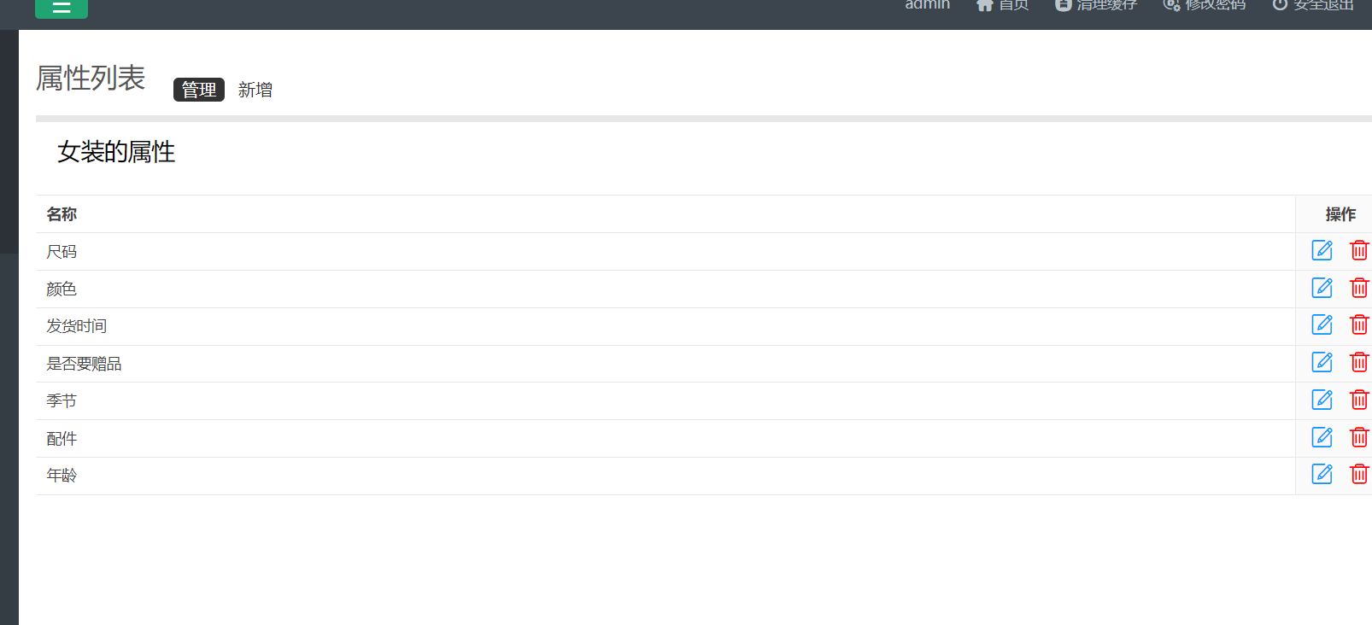Delete the 发货时间 attribute

(x=1358, y=324)
